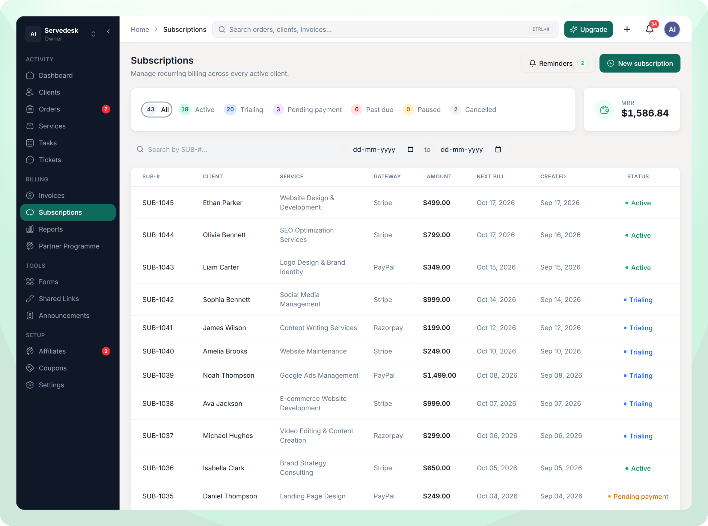
Task: Sort by the NEXT BILL column header
Action: pyautogui.click(x=490, y=177)
